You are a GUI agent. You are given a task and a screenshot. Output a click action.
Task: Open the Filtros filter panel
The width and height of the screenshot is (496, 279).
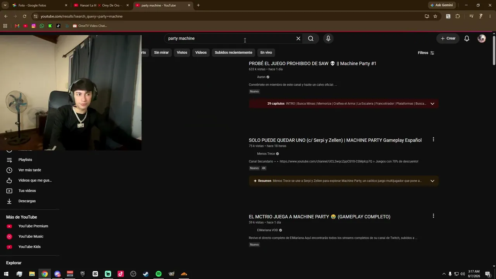(x=426, y=53)
